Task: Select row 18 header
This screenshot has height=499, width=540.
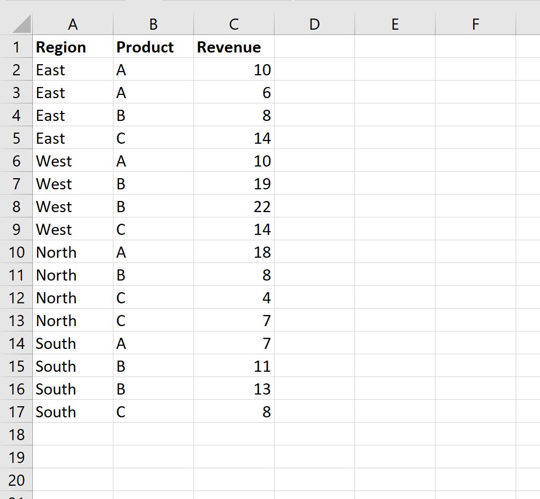Action: coord(16,435)
